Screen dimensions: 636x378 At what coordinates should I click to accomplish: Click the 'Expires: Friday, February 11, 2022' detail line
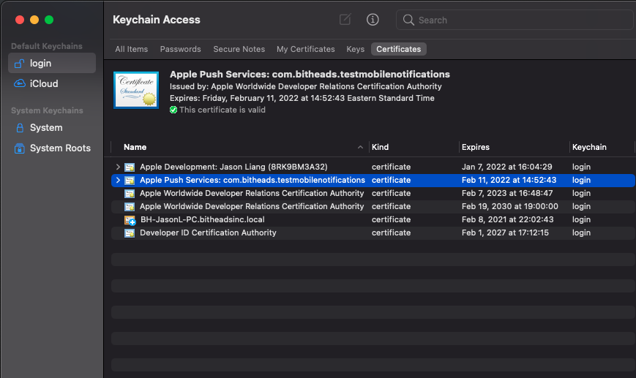tap(302, 98)
